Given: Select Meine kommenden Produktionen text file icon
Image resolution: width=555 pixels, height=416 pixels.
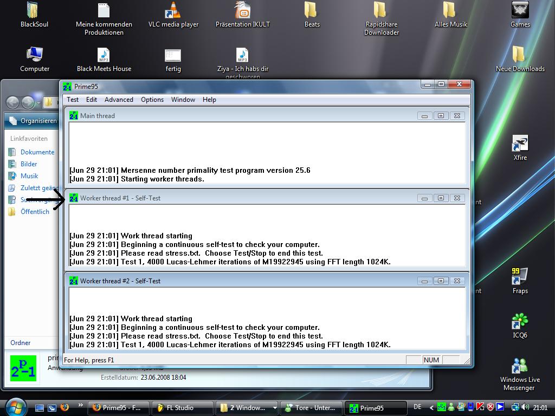Looking at the screenshot, I should coord(104,19).
